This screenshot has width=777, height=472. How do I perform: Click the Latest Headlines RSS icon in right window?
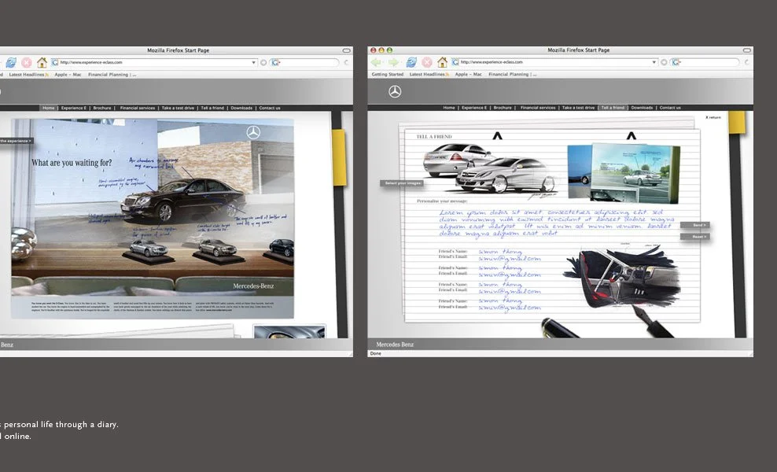pos(447,75)
